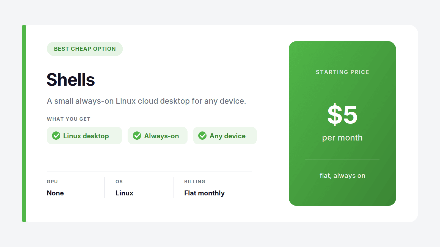
Task: Click the $5 price figure
Action: pos(342,115)
